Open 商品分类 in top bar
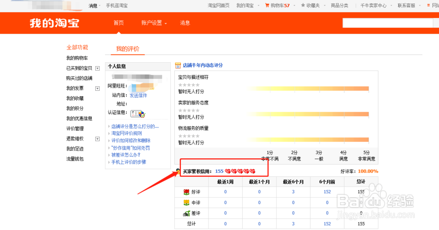Screen dimensions: 439x230 [x=340, y=5]
